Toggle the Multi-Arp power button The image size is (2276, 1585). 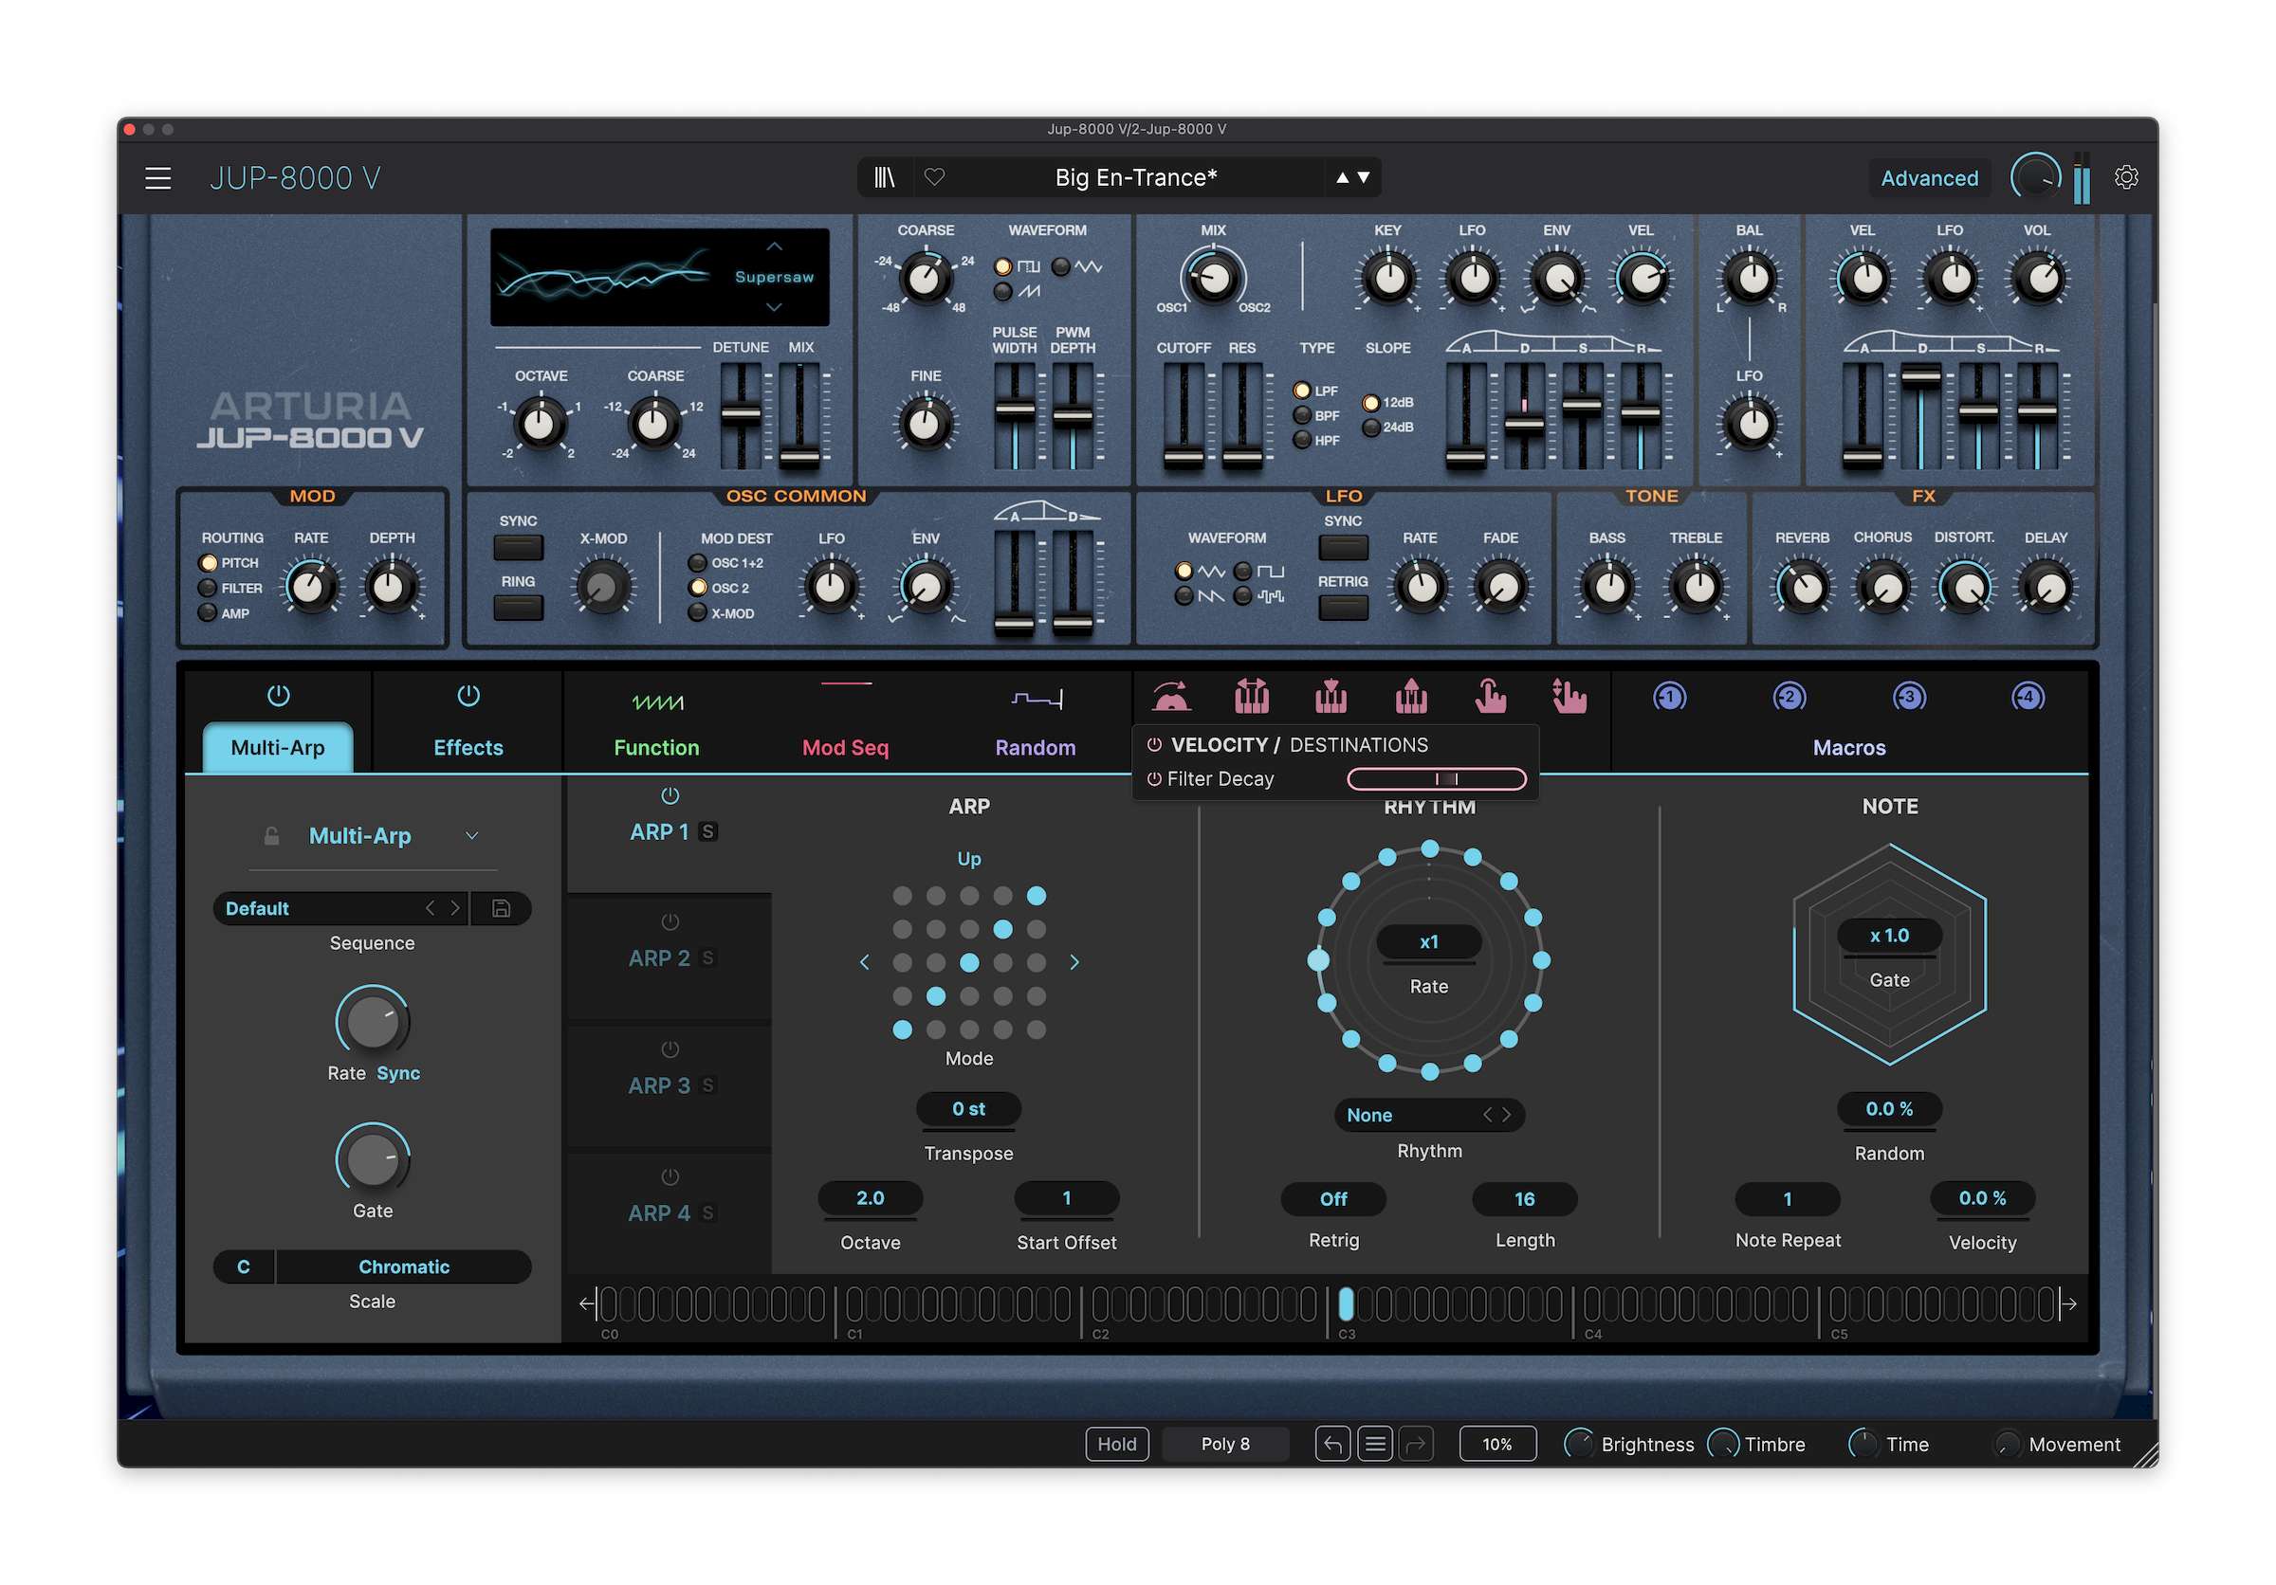point(279,697)
